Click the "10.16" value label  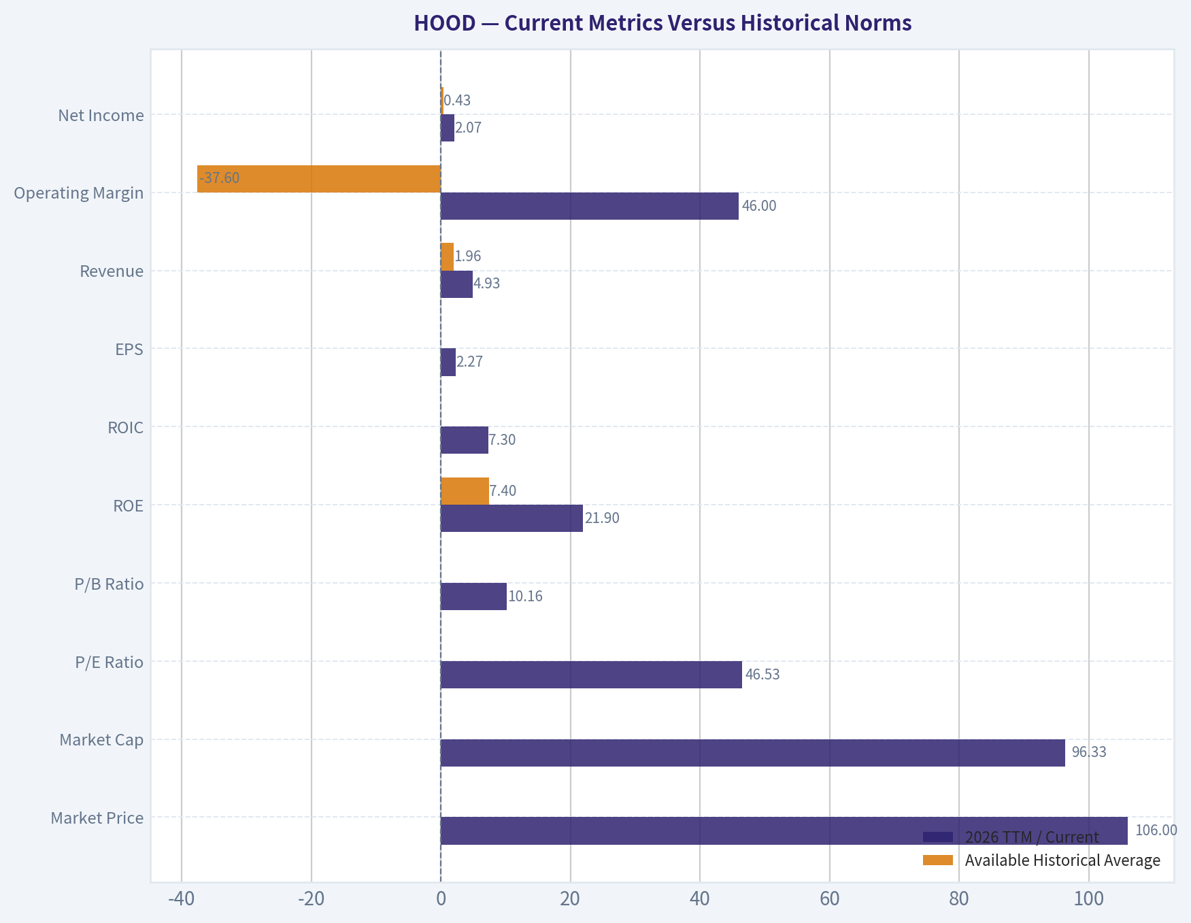pyautogui.click(x=526, y=597)
